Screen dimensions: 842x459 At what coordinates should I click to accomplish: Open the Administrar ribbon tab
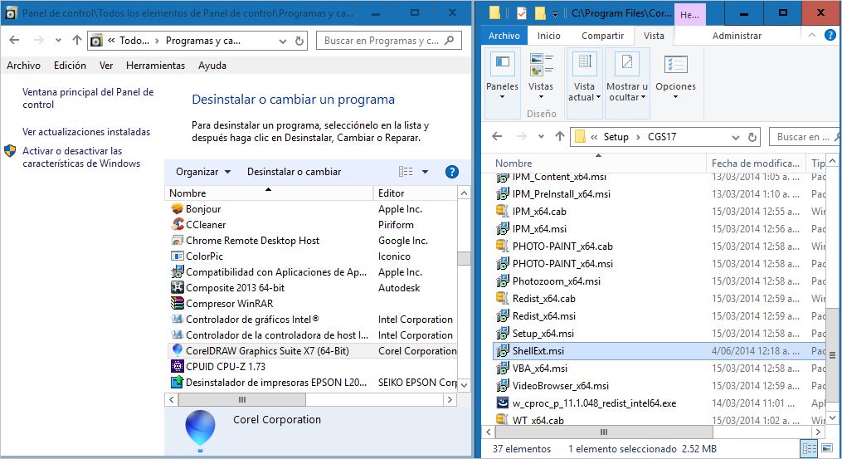coord(737,36)
